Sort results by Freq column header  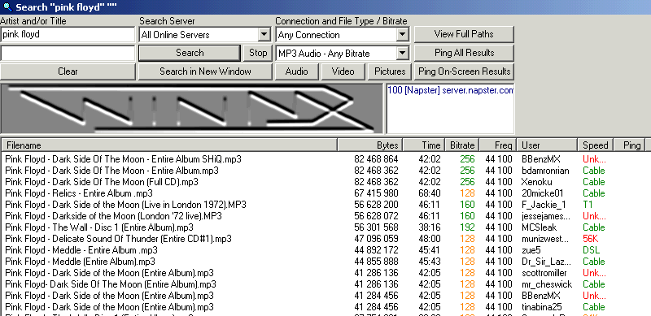point(498,145)
